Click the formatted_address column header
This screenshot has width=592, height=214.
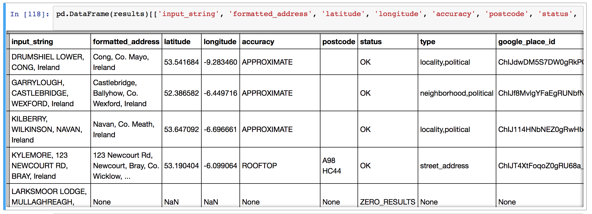(126, 42)
